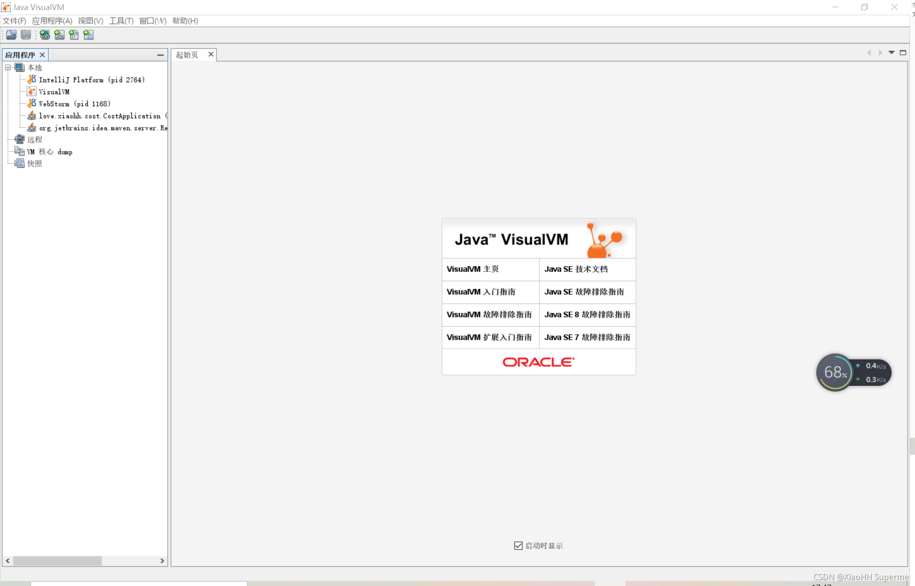Open VisualVM 入门指南 link
The height and width of the screenshot is (586, 915).
point(481,292)
